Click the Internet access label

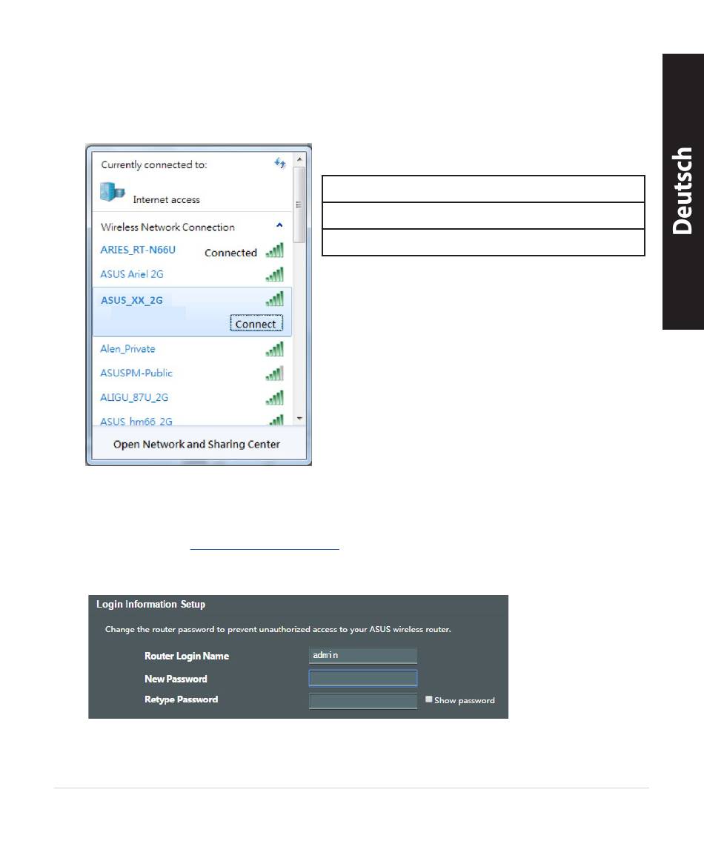(x=166, y=199)
